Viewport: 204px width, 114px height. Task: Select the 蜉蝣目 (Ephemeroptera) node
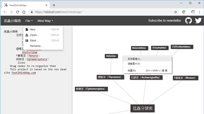tap(91, 89)
